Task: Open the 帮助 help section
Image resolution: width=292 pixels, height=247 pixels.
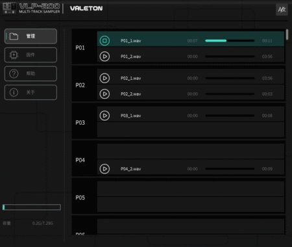Action: point(30,73)
